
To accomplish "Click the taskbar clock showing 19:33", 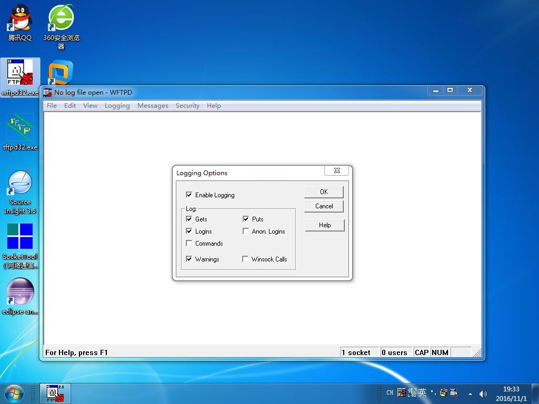I will coord(511,393).
